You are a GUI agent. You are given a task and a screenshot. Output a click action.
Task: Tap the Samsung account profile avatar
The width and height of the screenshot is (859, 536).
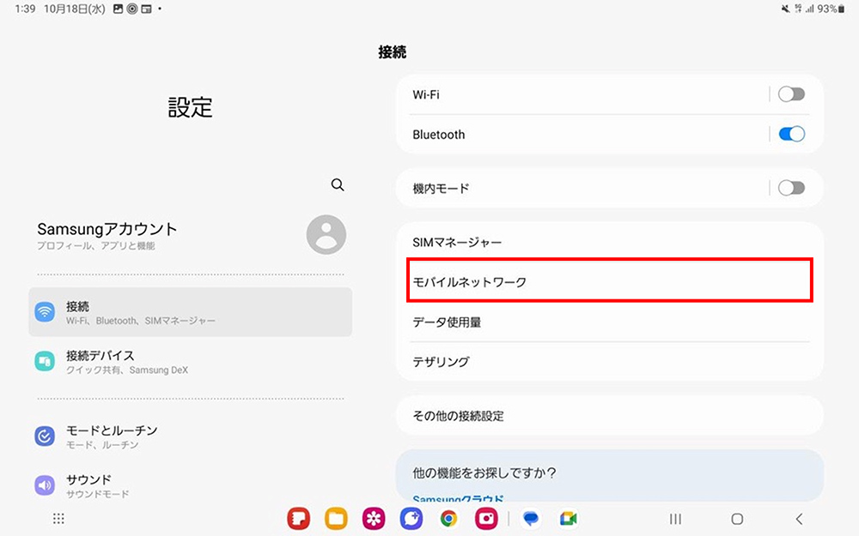coord(326,234)
